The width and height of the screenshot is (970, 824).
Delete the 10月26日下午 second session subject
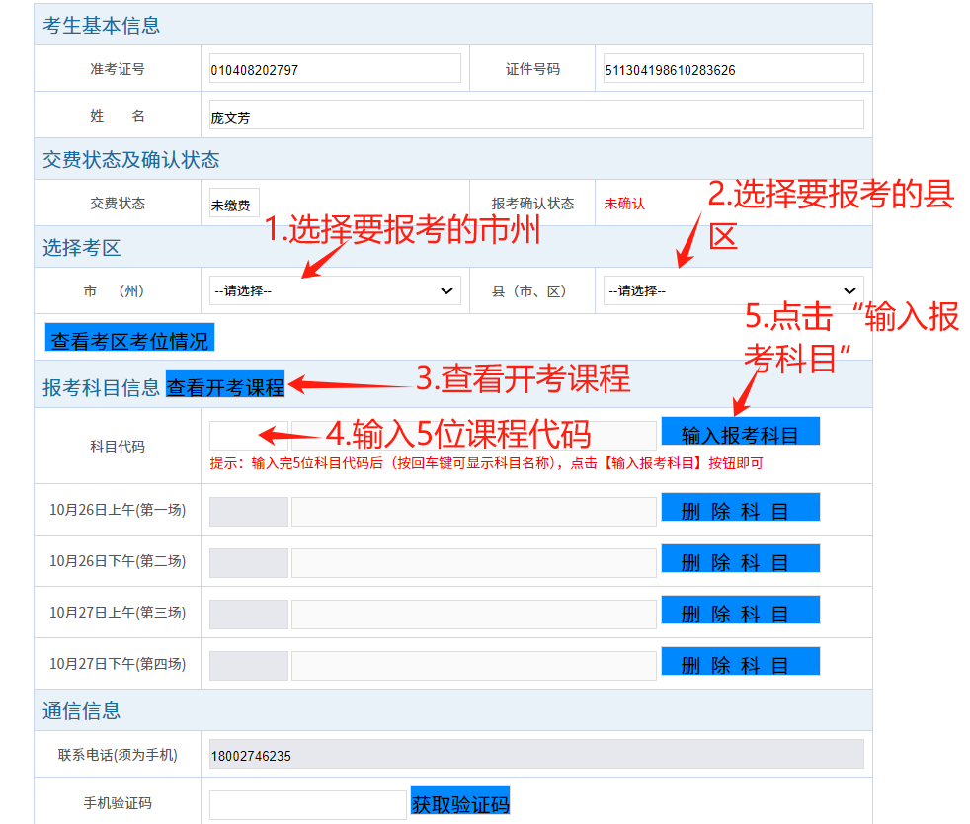(x=740, y=559)
